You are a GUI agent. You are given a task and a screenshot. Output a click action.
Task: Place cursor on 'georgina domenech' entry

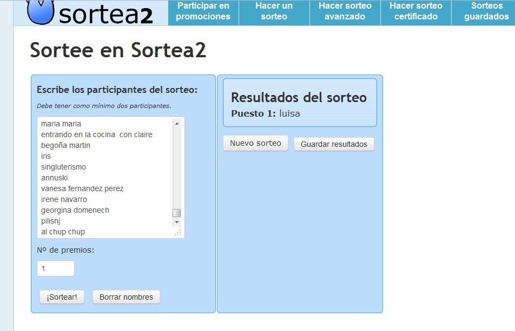(x=75, y=210)
